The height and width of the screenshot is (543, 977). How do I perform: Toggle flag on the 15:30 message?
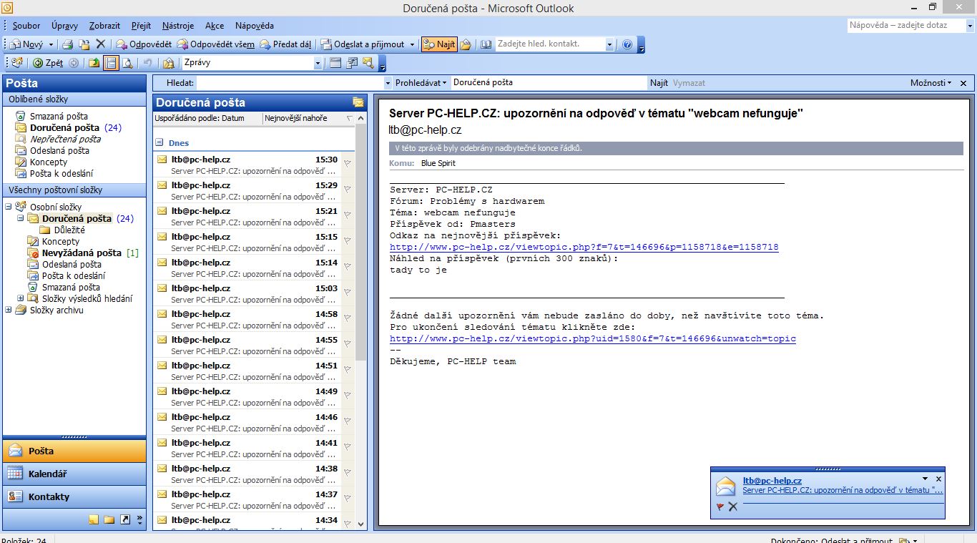[x=348, y=164]
